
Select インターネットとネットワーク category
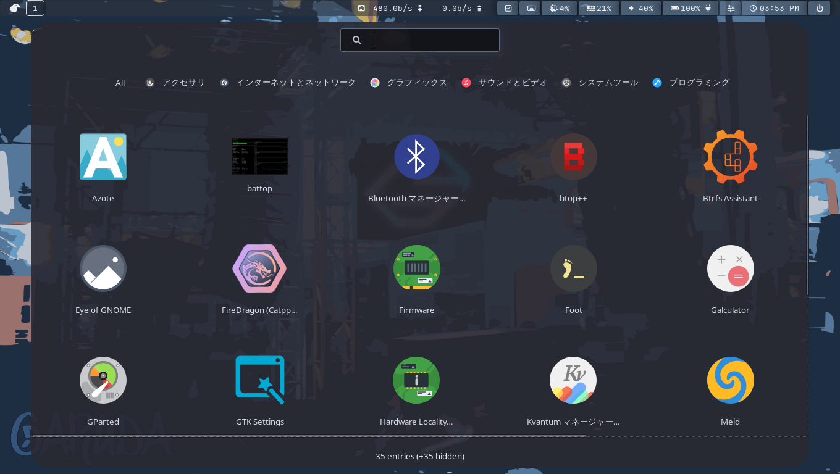(288, 83)
